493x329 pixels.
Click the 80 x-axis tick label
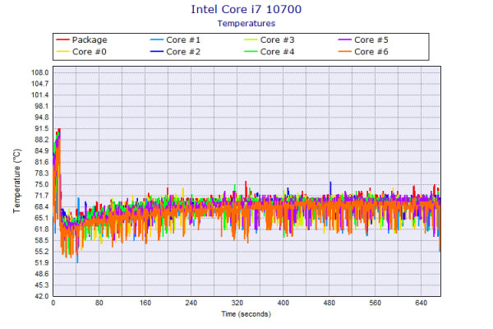(x=99, y=303)
